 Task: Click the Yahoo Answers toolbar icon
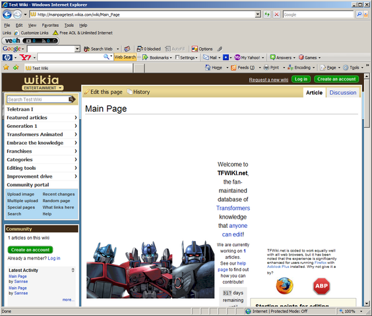click(272, 57)
